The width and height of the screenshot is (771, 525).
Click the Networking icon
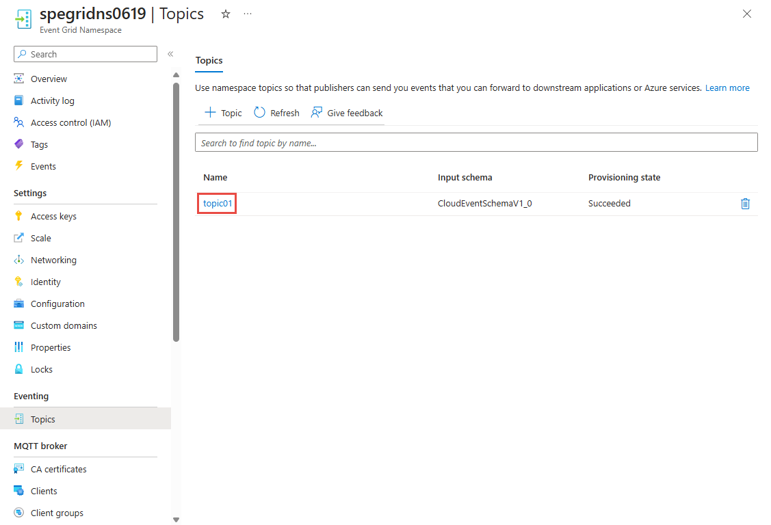18,260
